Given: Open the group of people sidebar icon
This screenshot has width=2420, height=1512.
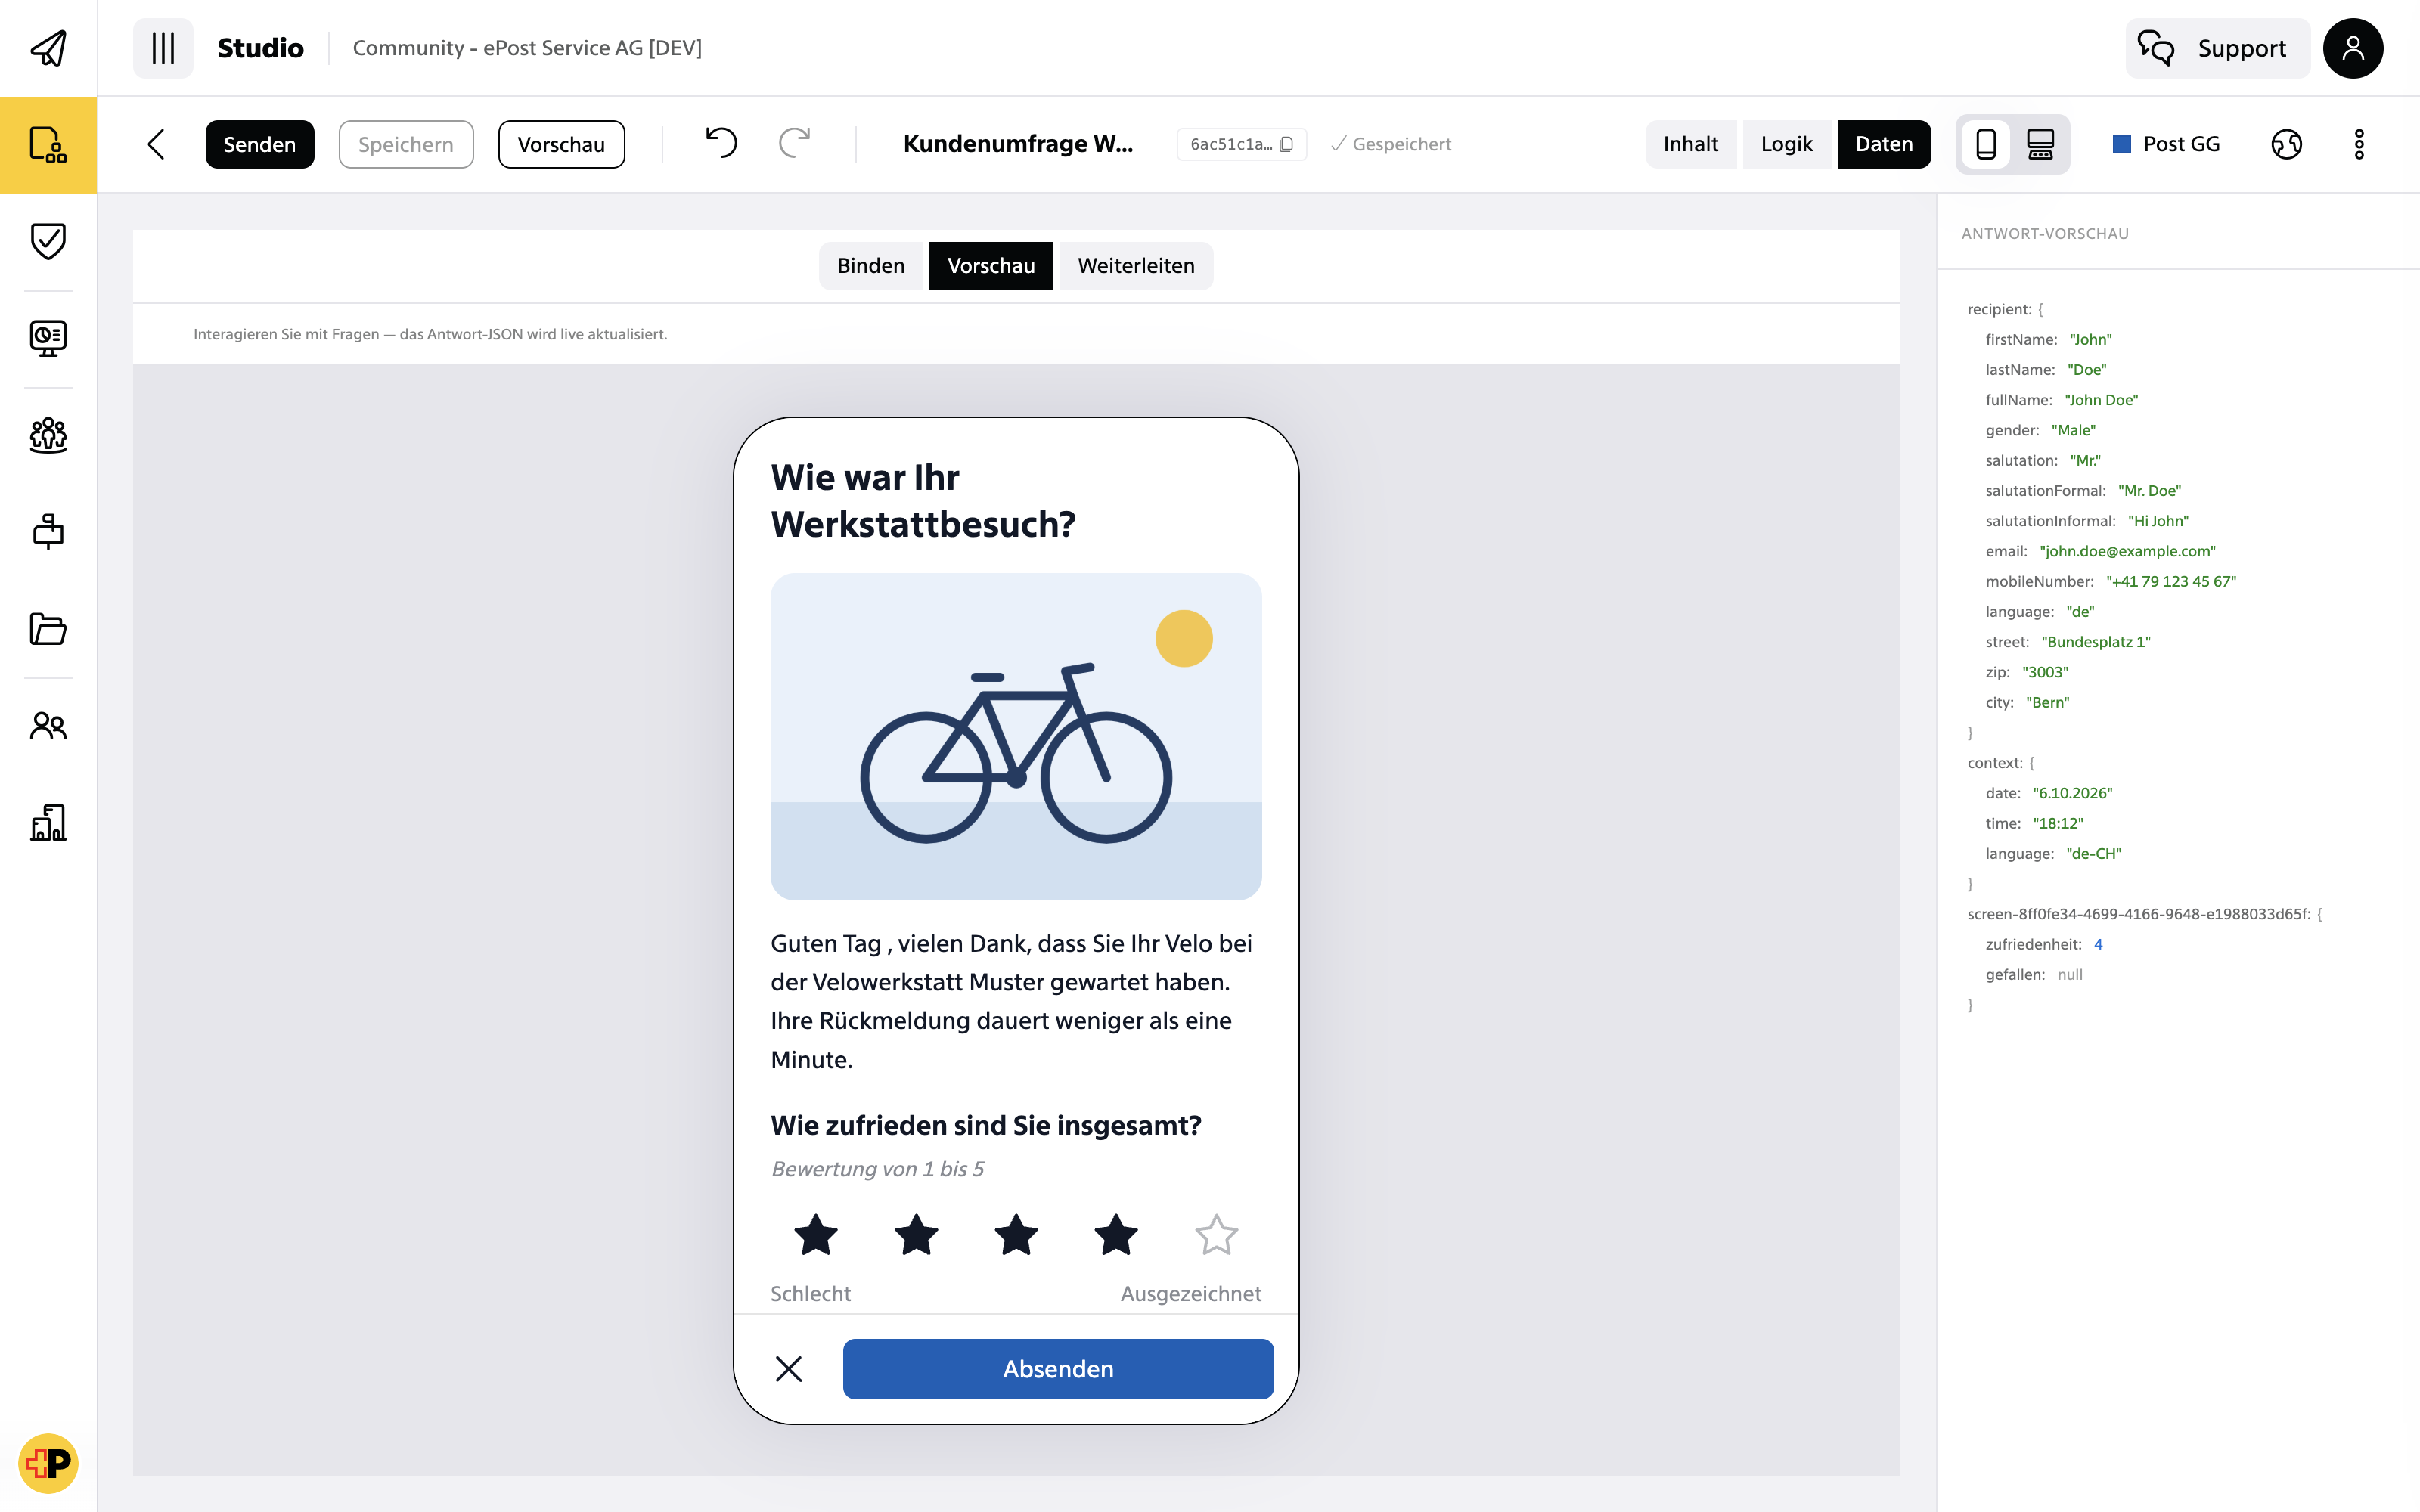Looking at the screenshot, I should click(48, 435).
